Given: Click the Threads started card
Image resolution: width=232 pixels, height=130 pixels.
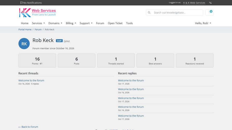Looking at the screenshot, I should [116, 61].
